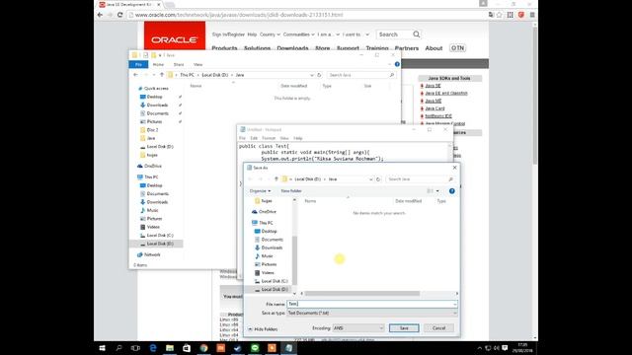Switch to Home tab in File Explorer
Screen dimensions: 632x355
pyautogui.click(x=158, y=64)
